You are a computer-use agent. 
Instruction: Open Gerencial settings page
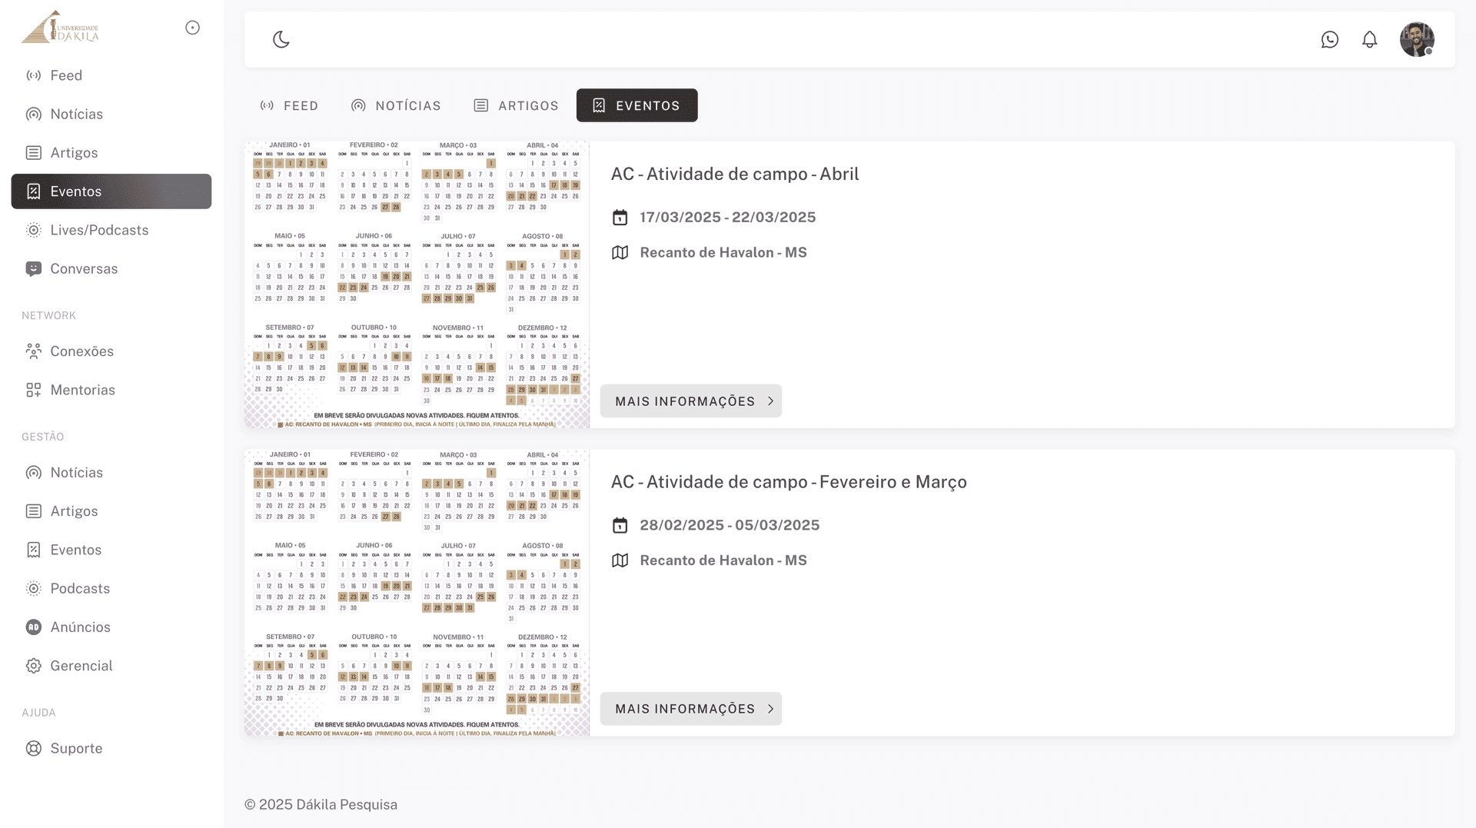(81, 666)
